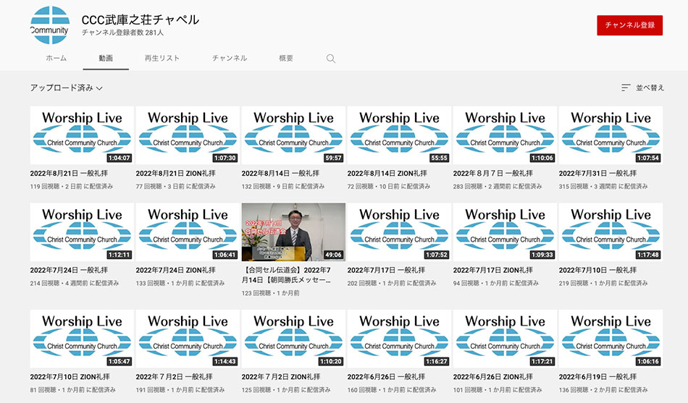688x403 pixels.
Task: Open the 2022年8月21日 ZION礼拝 thumbnail
Action: [x=188, y=135]
